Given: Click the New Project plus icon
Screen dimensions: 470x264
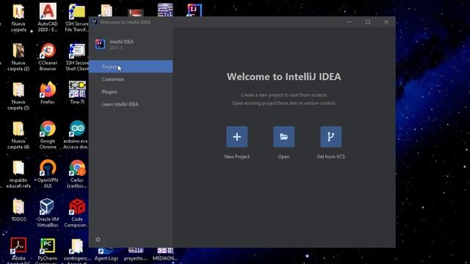Looking at the screenshot, I should 236,137.
